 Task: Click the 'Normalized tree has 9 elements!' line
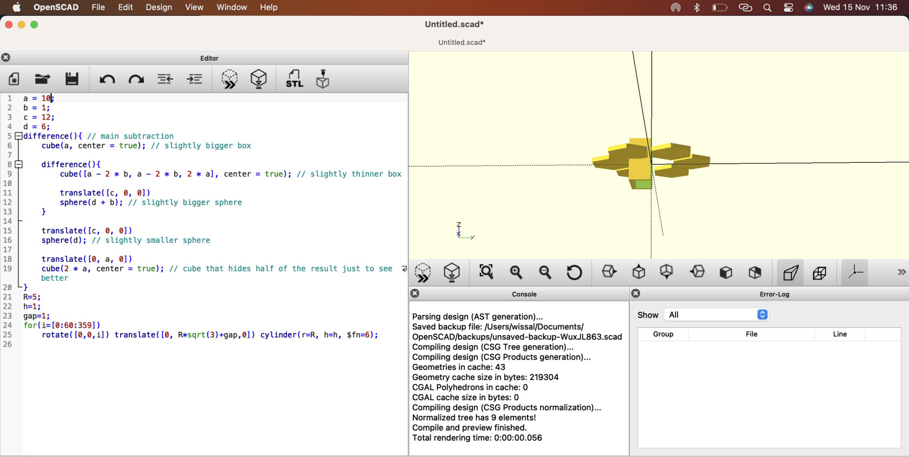(x=474, y=418)
